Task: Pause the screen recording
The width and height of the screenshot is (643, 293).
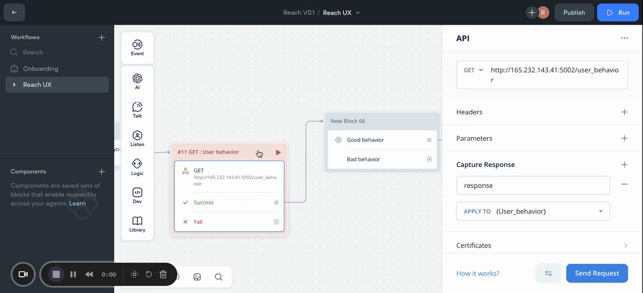Action: [73, 274]
